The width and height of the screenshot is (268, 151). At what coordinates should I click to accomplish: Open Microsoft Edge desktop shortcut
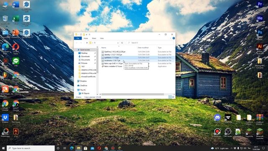click(5, 49)
